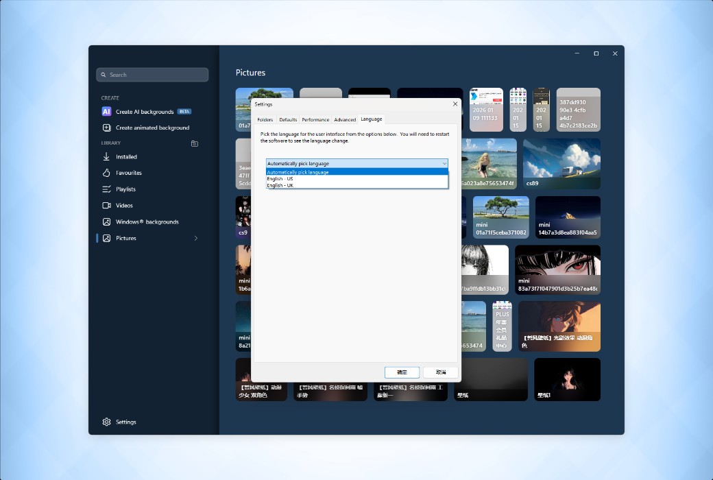Click the Create animated background label
This screenshot has width=713, height=480.
(x=152, y=128)
